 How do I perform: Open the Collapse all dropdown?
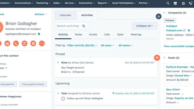point(144,26)
